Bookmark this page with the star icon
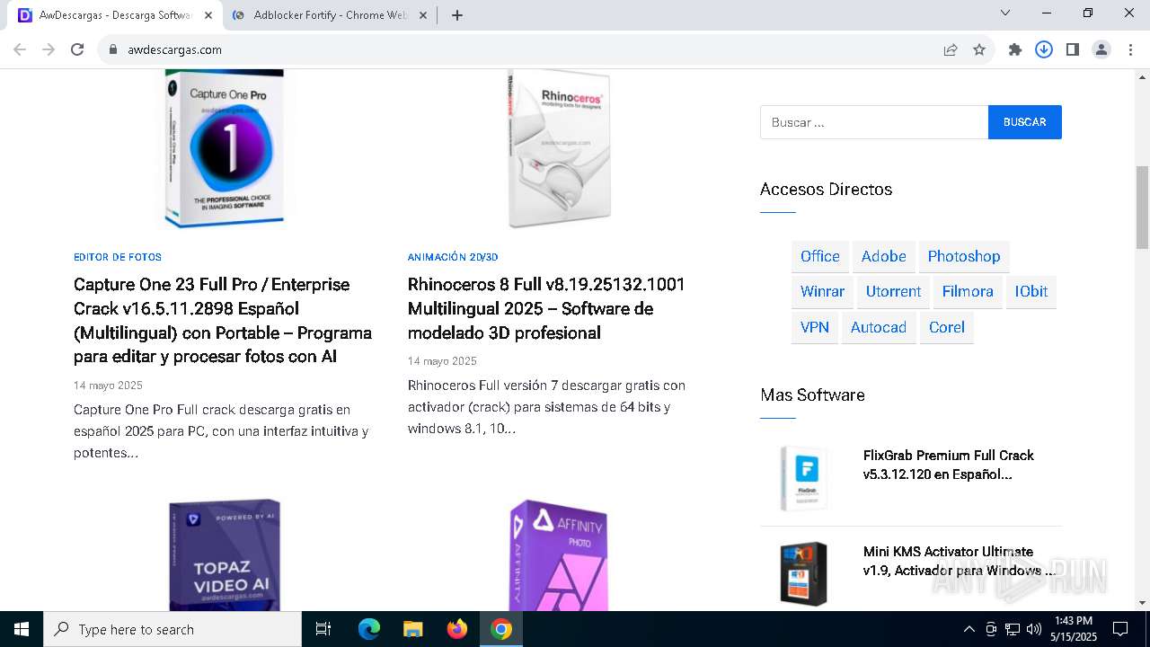The image size is (1150, 647). [x=979, y=49]
